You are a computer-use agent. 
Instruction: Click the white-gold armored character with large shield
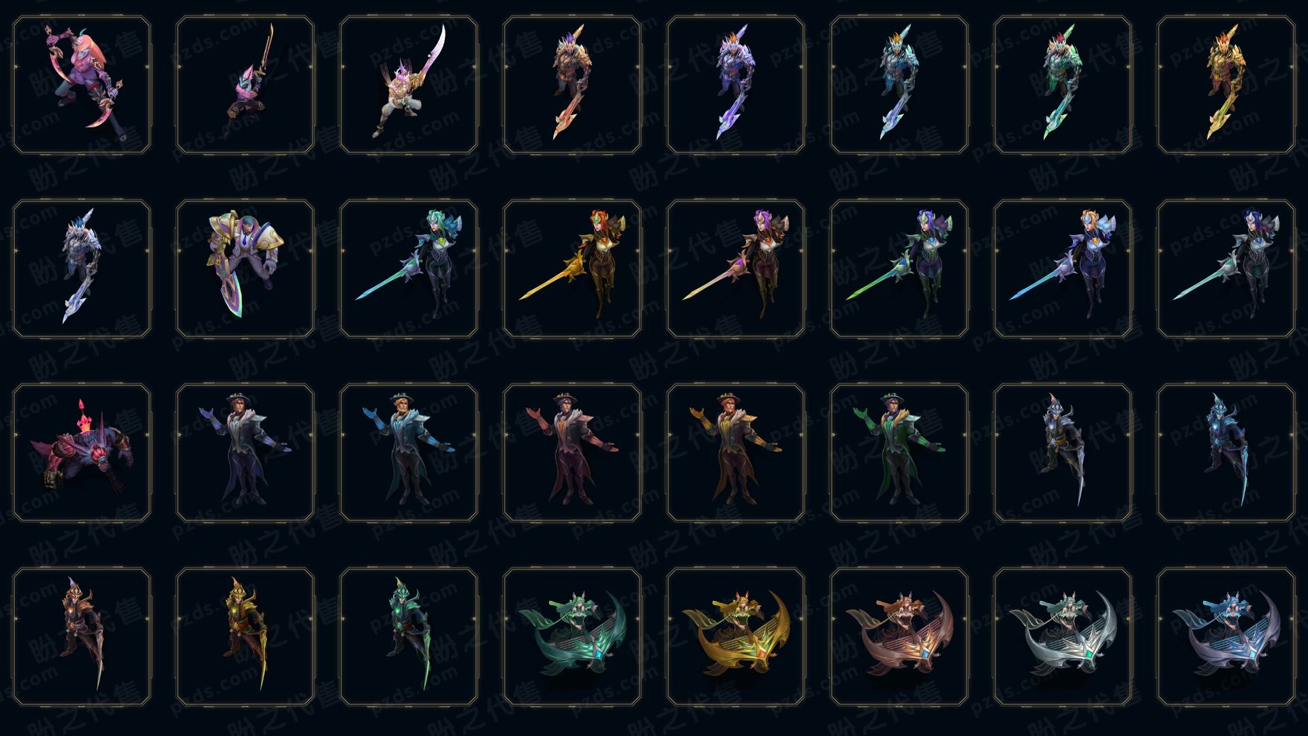245,269
